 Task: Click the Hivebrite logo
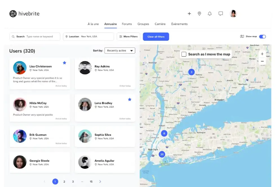(x=24, y=13)
